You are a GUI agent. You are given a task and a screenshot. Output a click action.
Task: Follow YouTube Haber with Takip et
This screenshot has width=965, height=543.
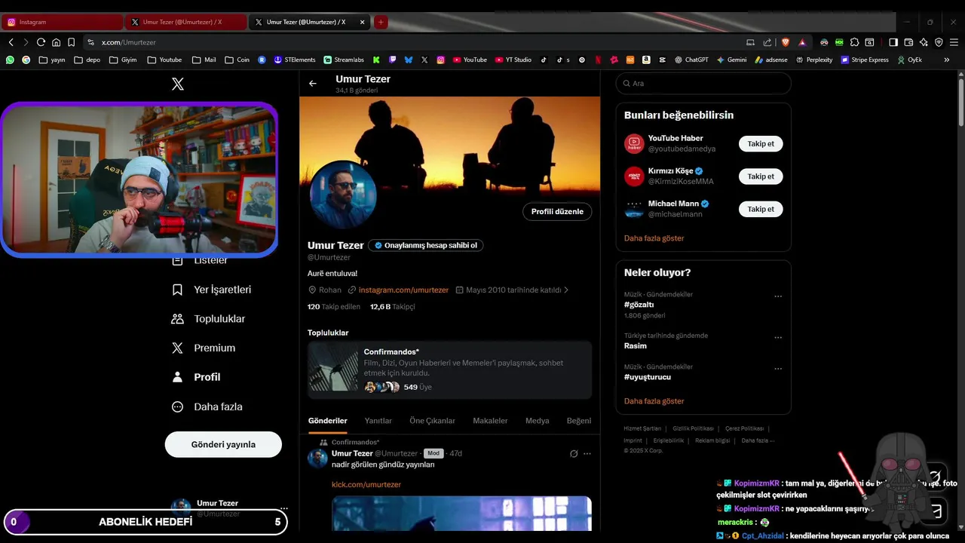(761, 143)
